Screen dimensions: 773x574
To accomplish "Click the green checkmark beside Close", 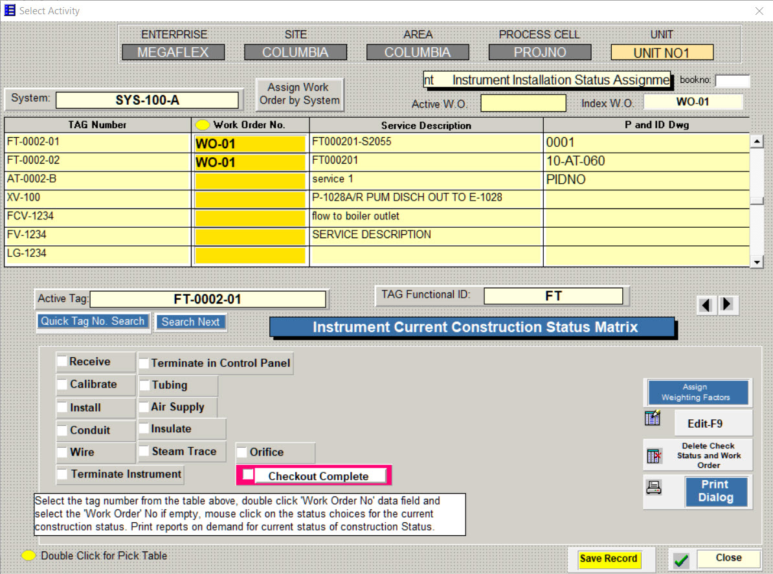I will (680, 559).
